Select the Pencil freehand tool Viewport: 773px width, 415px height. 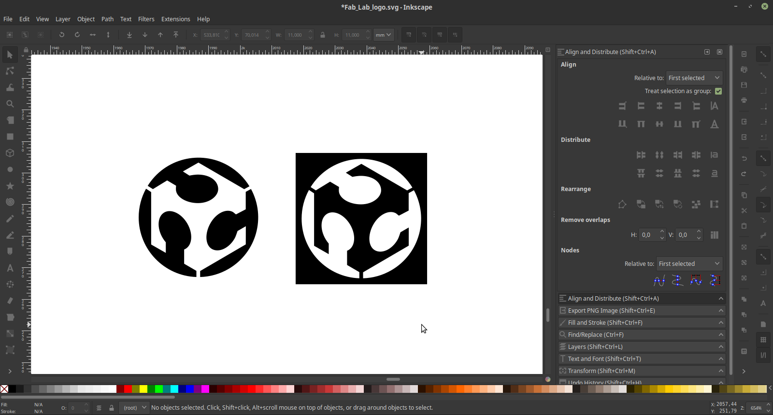click(x=10, y=219)
